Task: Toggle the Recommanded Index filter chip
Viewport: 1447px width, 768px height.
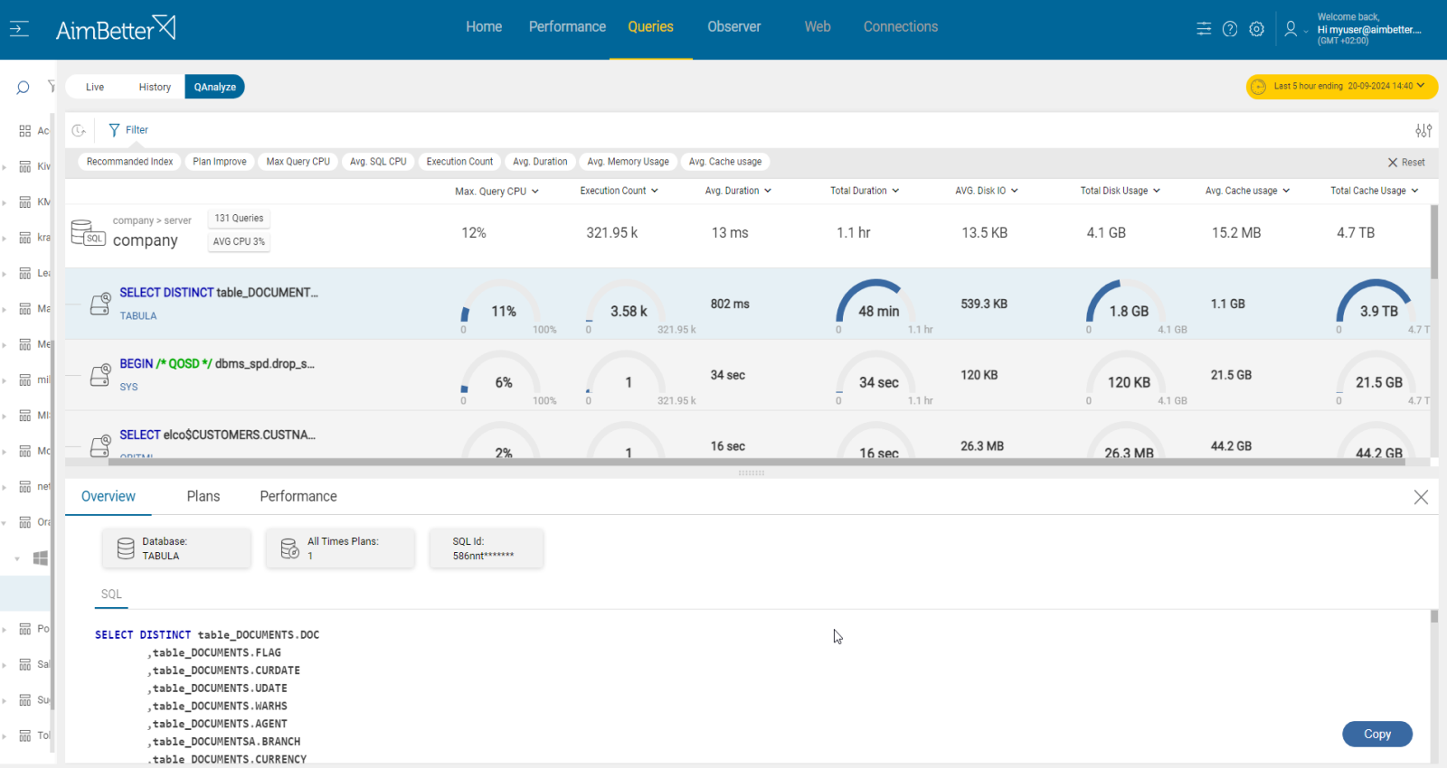Action: pyautogui.click(x=129, y=162)
